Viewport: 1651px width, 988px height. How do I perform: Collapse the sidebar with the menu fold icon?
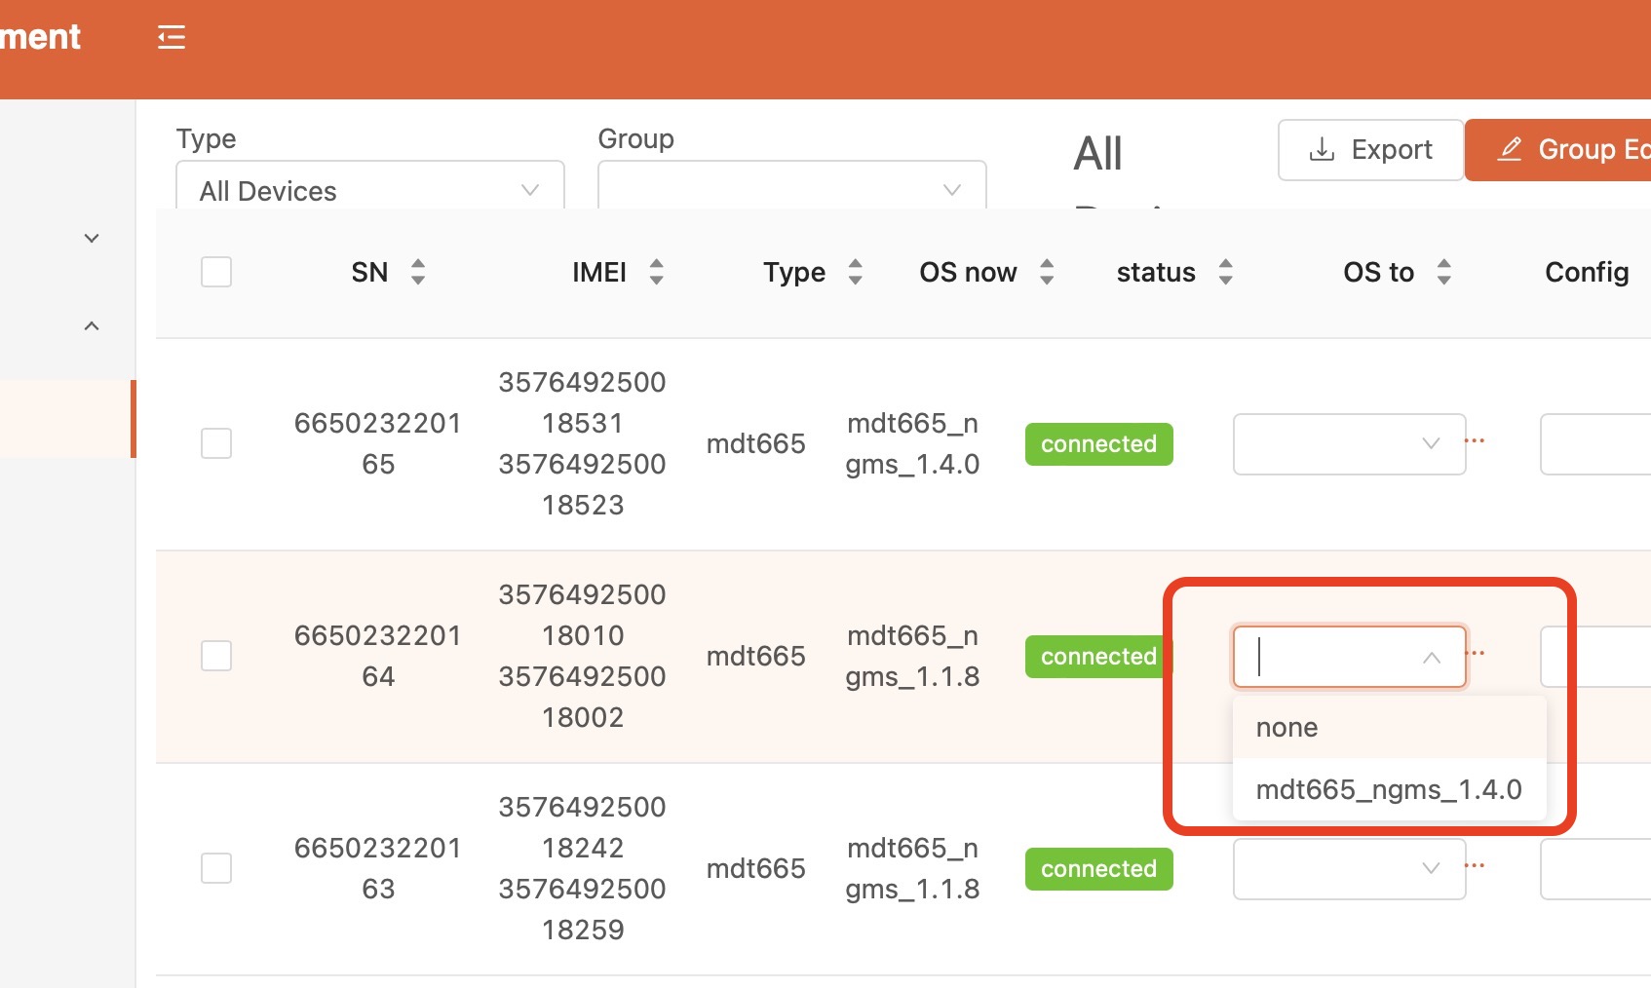pos(172,37)
